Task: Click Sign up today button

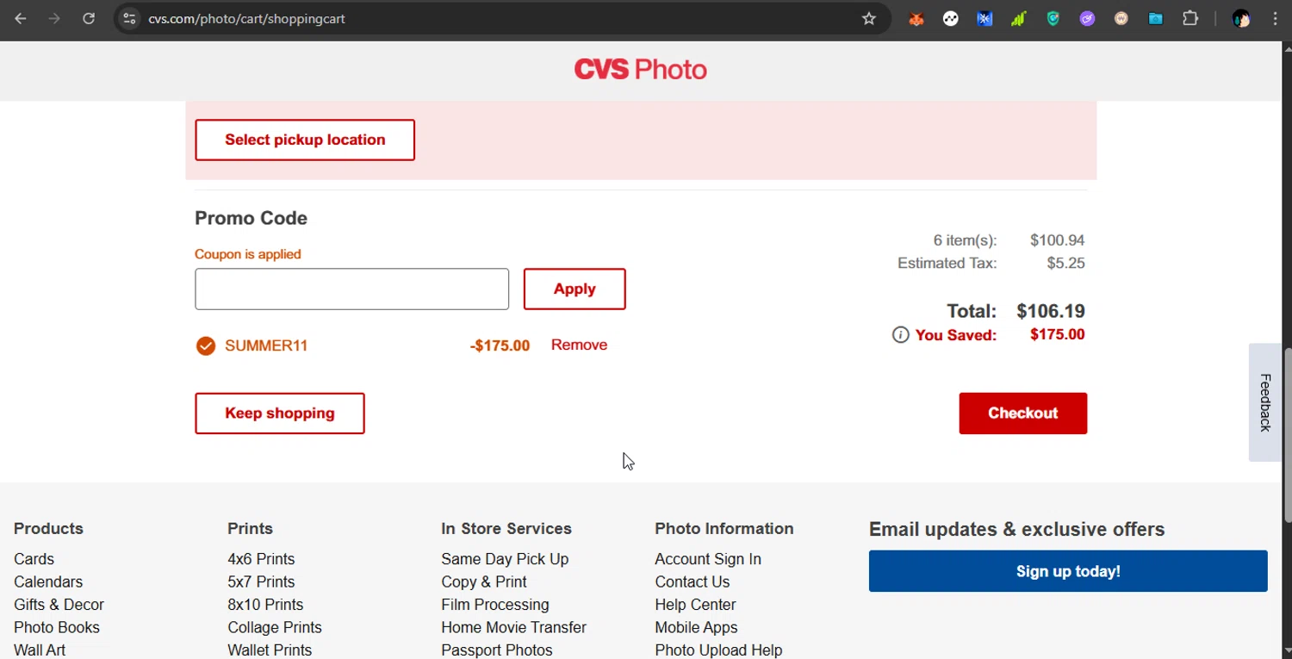Action: point(1068,571)
